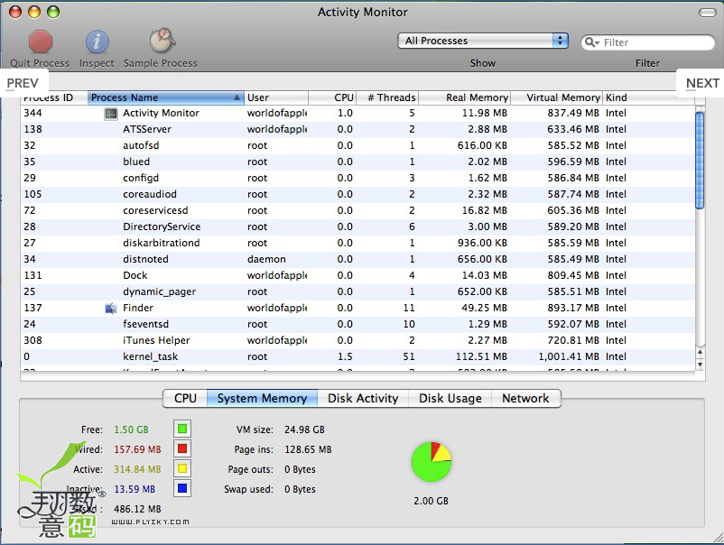The height and width of the screenshot is (545, 724).
Task: Click the Page ins 128.65 MB value
Action: [x=308, y=449]
